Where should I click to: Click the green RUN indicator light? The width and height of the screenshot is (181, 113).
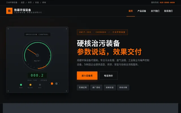pyautogui.click(x=21, y=85)
